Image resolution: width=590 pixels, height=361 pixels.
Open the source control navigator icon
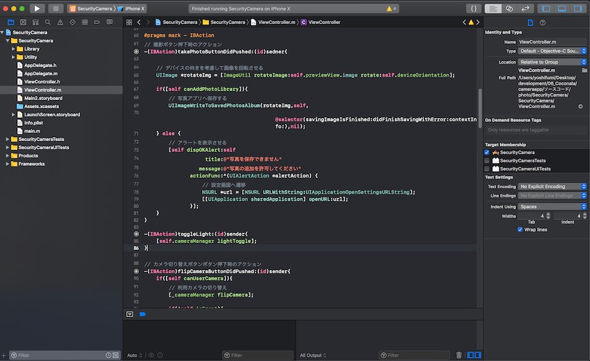coord(23,22)
